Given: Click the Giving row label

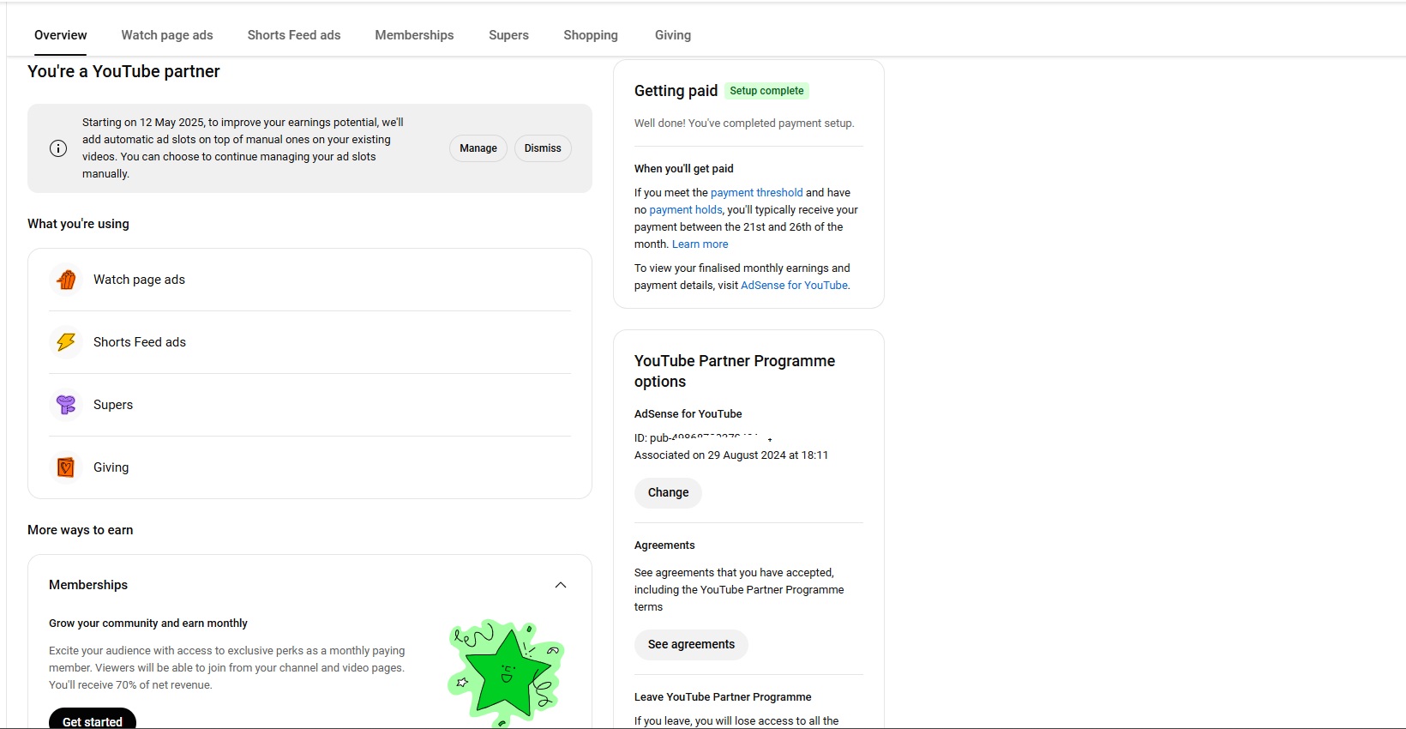Looking at the screenshot, I should coord(111,467).
